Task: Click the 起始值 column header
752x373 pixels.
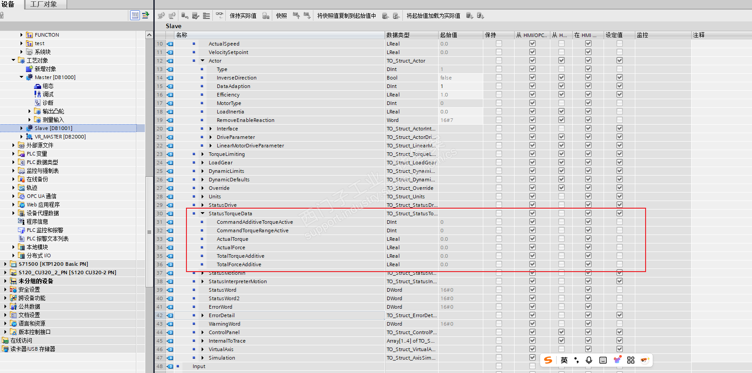Action: [460, 35]
